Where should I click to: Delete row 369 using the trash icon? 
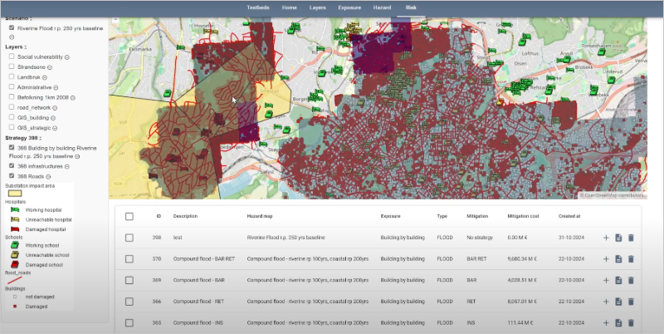coord(631,280)
